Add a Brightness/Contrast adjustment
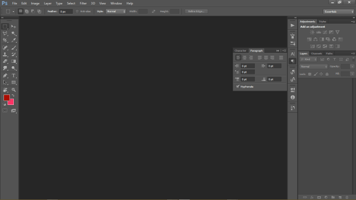Viewport: 356px width, 200px height. pyautogui.click(x=313, y=32)
